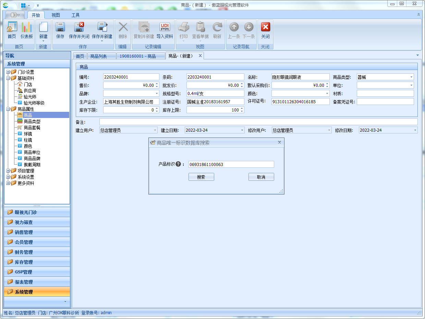Click the 售价 spinner arrows
This screenshot has height=319, width=425.
tap(157, 85)
